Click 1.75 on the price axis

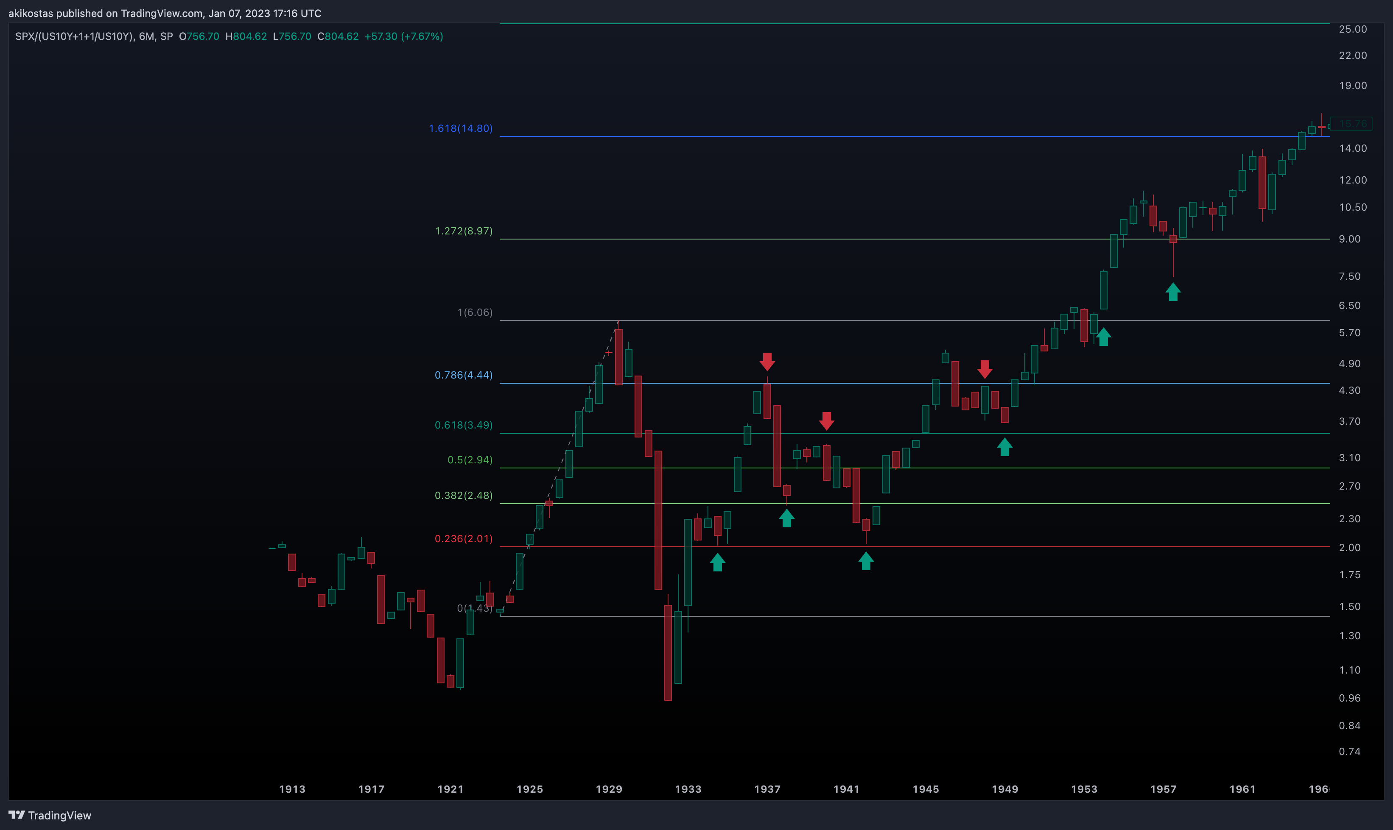point(1349,575)
